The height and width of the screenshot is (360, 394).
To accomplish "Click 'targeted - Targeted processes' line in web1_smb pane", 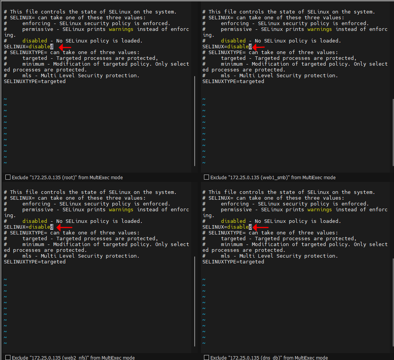I will coord(279,58).
